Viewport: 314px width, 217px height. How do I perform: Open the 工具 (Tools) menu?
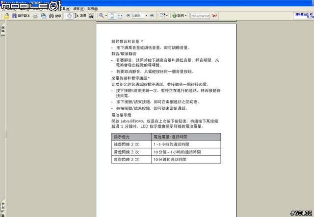pyautogui.click(x=65, y=9)
